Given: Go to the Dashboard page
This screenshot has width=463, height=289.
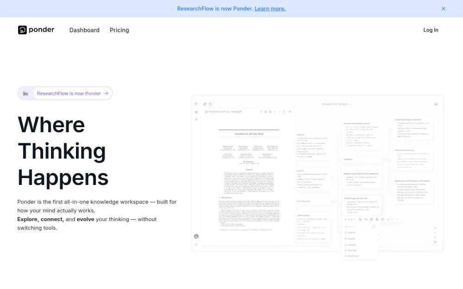Looking at the screenshot, I should (x=84, y=30).
